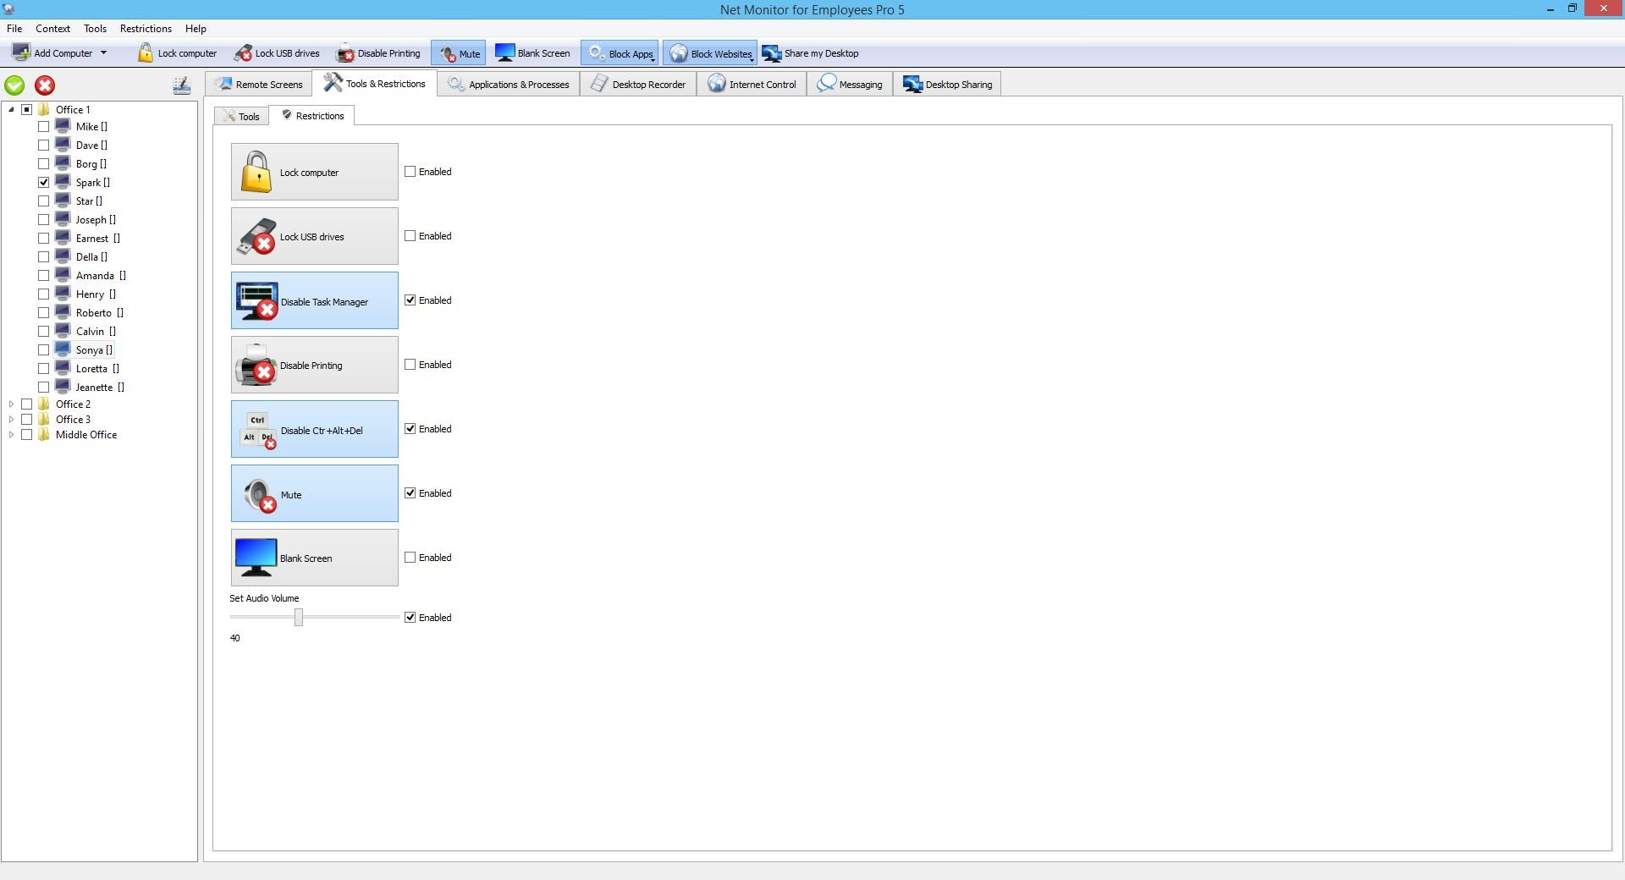This screenshot has width=1625, height=880.
Task: Select the Joseph [] computer entry
Action: pos(96,219)
